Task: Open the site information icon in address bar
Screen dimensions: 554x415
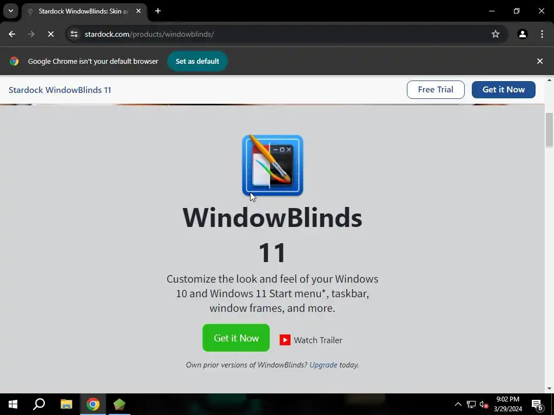Action: 74,34
